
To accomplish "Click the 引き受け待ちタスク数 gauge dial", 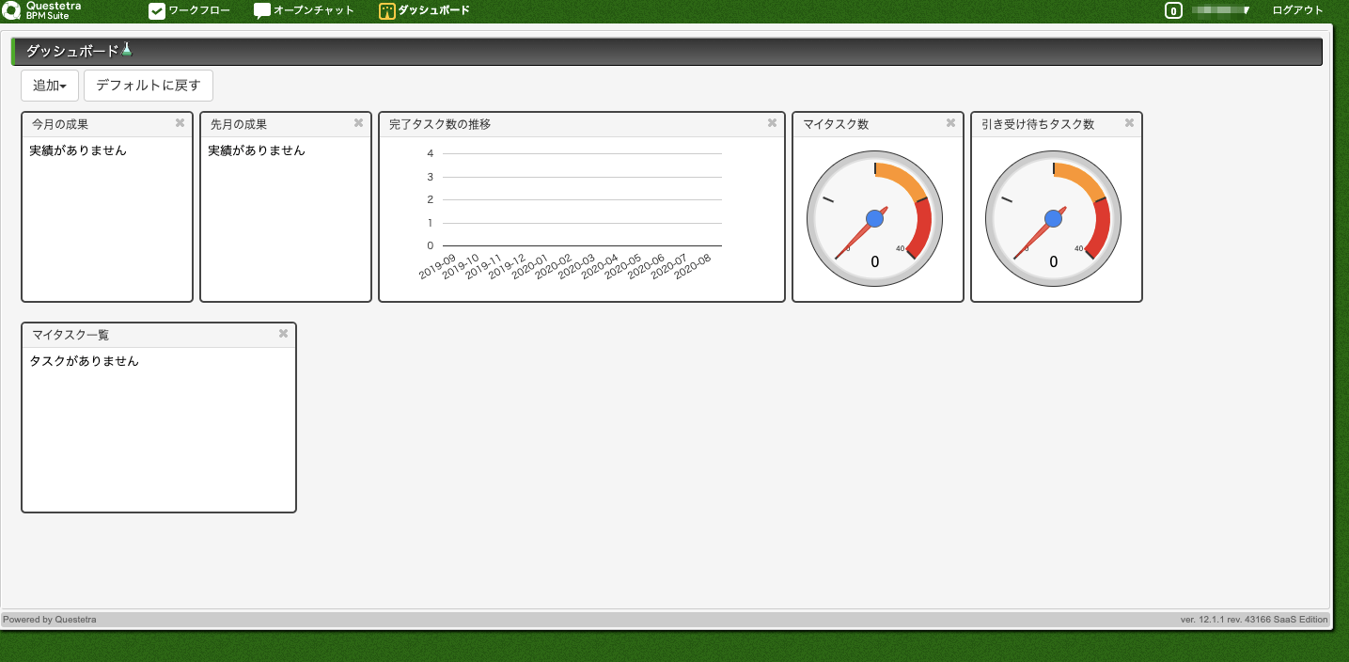I will pos(1054,219).
